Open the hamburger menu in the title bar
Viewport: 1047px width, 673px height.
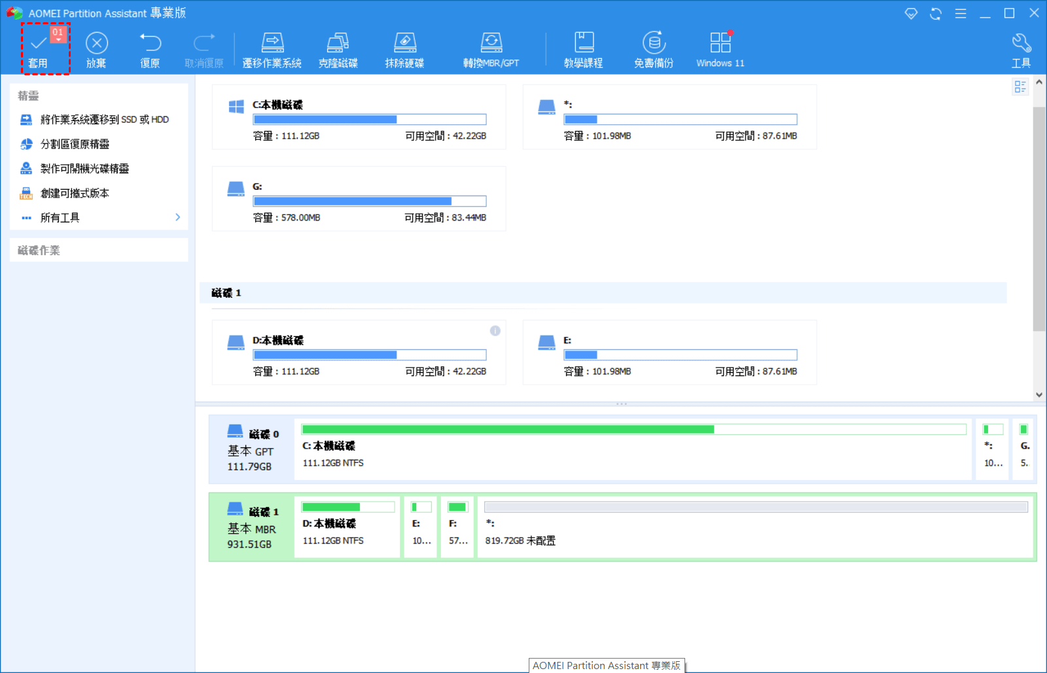[x=961, y=14]
